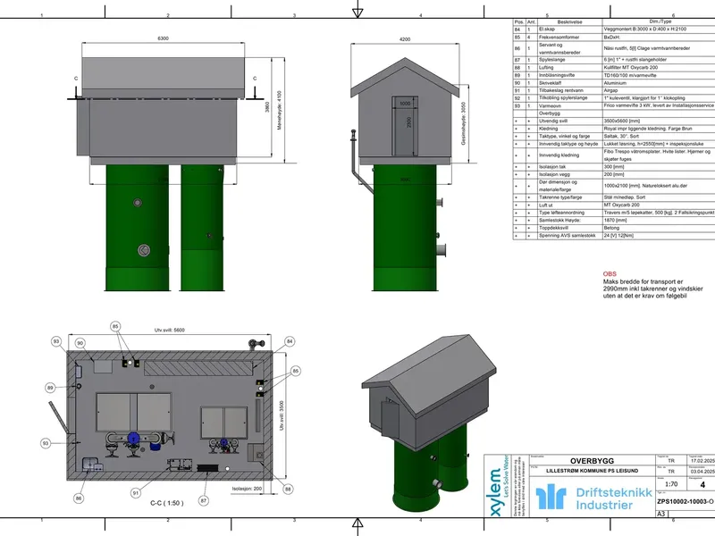Viewport: 715px width, 536px height.
Task: Click the isometric 3D view of the building
Action: [429, 423]
